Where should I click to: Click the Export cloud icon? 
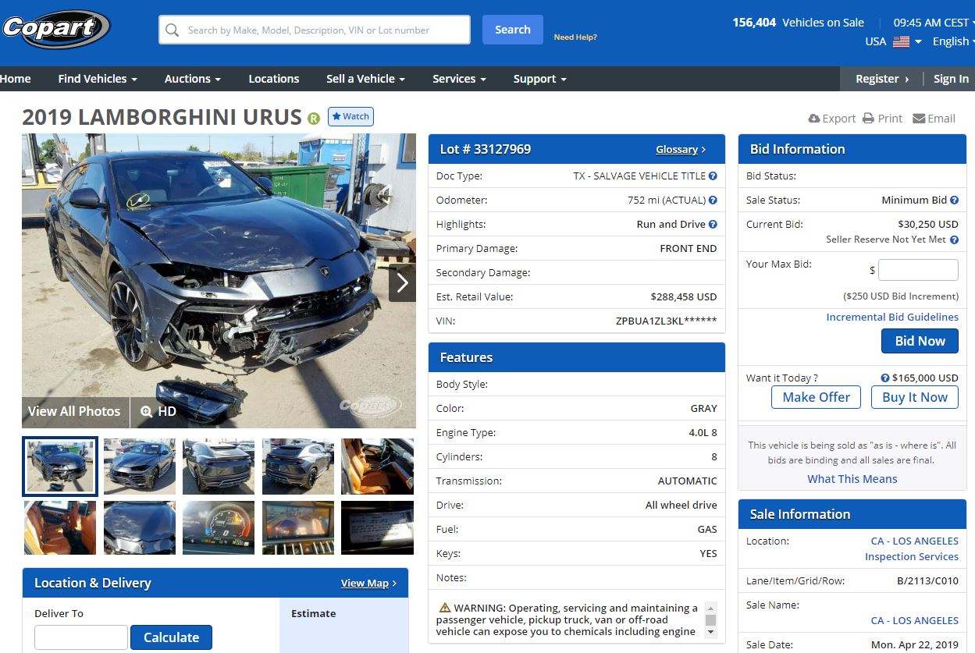[814, 119]
